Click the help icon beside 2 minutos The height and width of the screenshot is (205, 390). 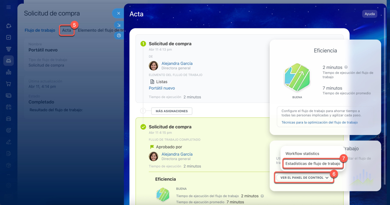click(x=346, y=67)
